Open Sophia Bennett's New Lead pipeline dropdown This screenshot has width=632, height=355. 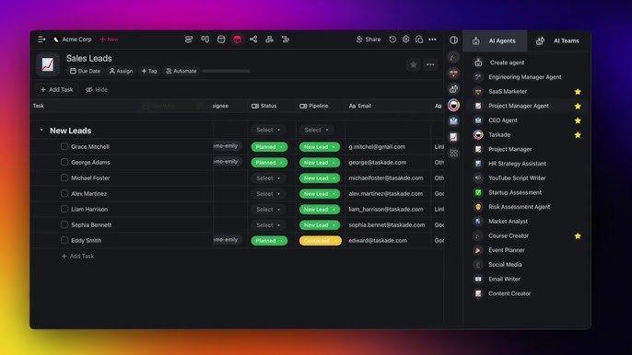point(320,225)
